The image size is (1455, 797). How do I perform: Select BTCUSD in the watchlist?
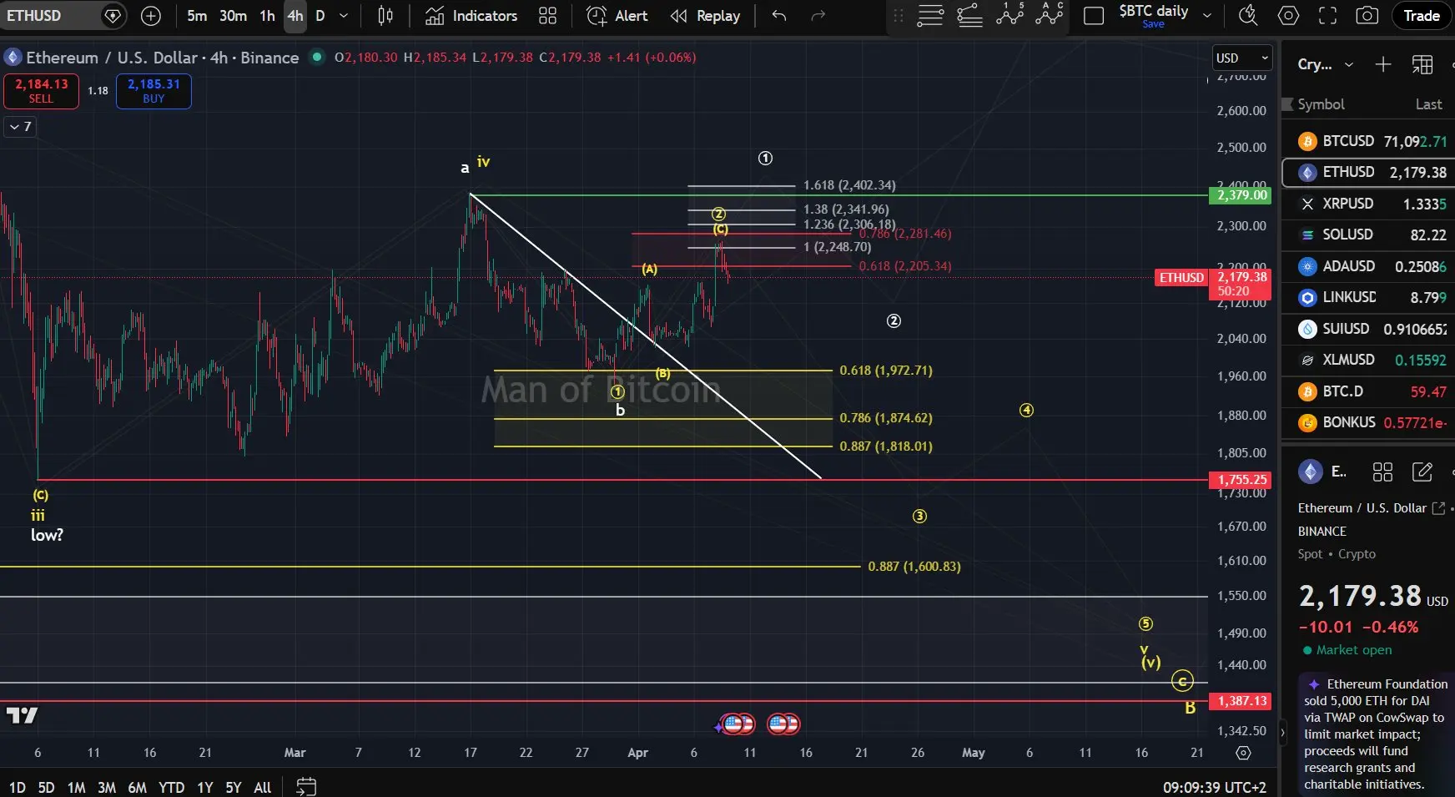point(1368,141)
